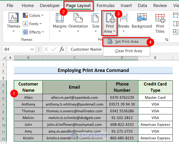Click the Height scale icon
The width and height of the screenshot is (179, 144).
[x=176, y=24]
